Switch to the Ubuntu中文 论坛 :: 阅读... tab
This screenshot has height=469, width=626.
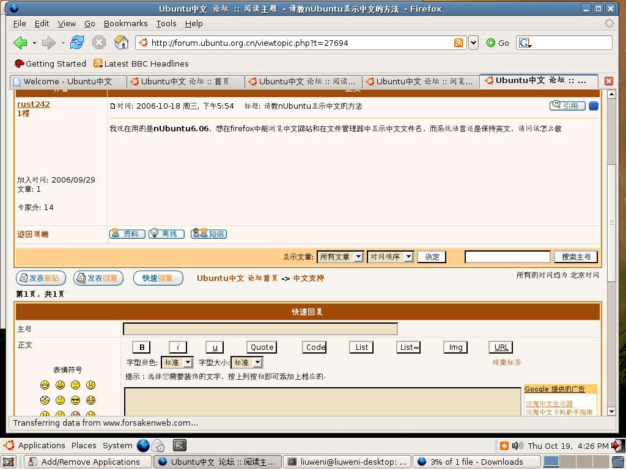(x=303, y=81)
